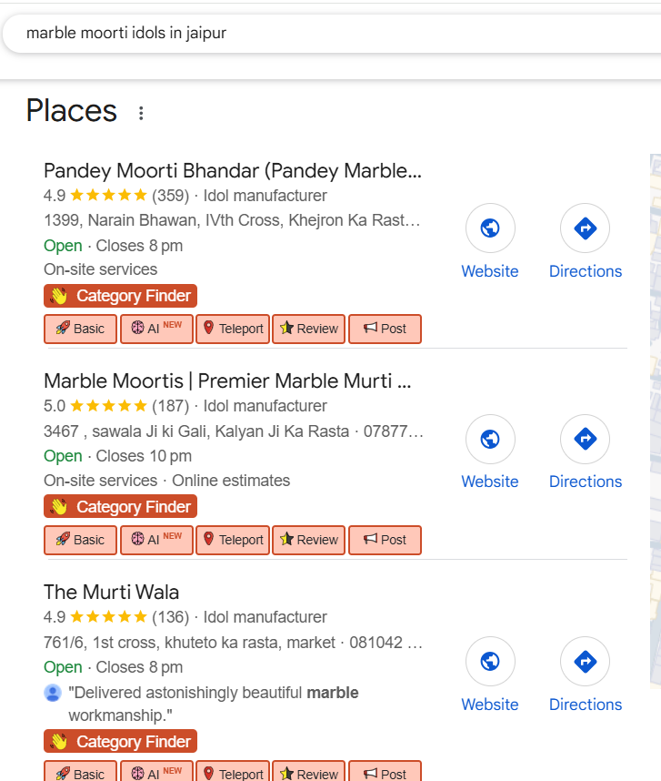Viewport: 661px width, 781px height.
Task: Open Website globe icon for Marble Moortis
Action: click(x=490, y=440)
